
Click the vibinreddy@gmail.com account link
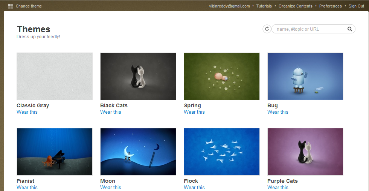[x=229, y=6]
